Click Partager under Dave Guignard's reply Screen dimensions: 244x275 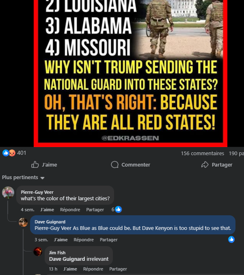[109, 240]
